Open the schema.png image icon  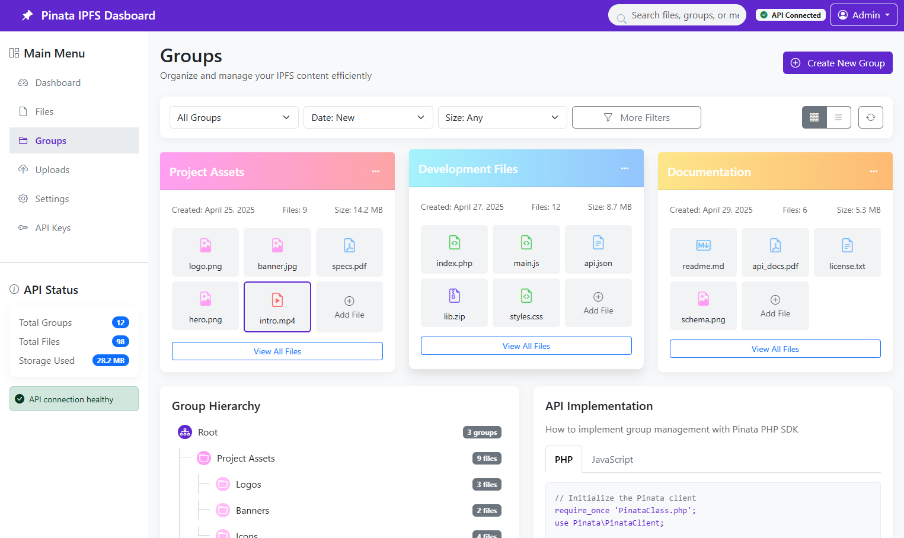tap(703, 299)
